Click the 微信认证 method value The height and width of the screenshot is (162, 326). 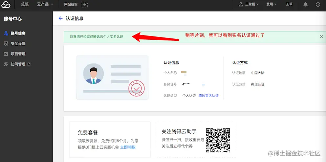point(258,84)
